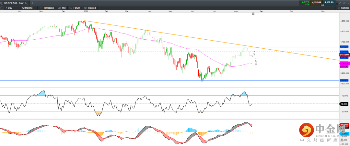Click the drag handle next to buy price
The width and height of the screenshot is (350, 146).
[x=337, y=3]
